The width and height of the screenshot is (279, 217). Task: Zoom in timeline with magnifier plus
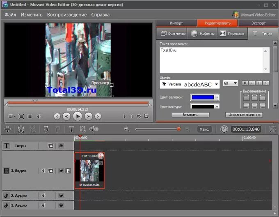coord(127,129)
